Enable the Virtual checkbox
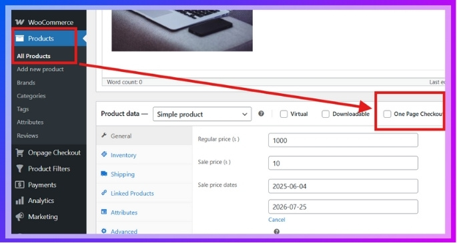457x243 pixels. [x=284, y=115]
